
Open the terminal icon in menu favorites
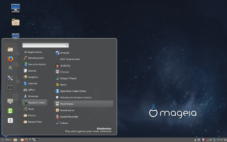click(10, 88)
